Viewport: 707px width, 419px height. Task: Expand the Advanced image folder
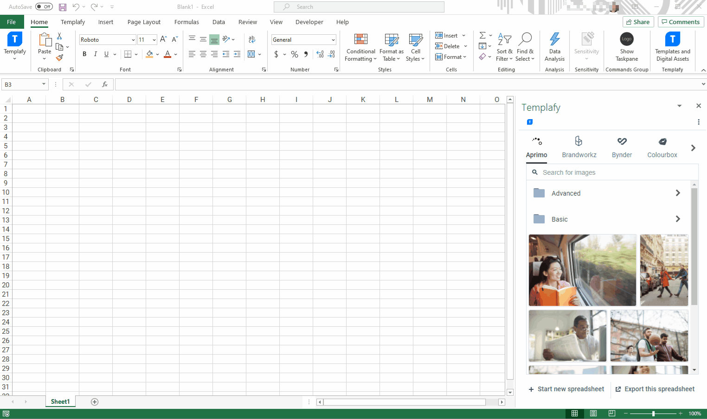click(x=677, y=193)
